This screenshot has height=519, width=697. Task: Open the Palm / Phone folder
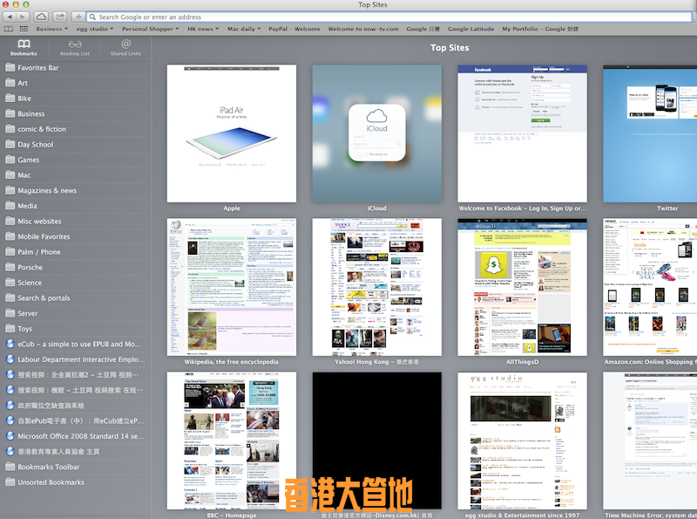[x=76, y=252]
